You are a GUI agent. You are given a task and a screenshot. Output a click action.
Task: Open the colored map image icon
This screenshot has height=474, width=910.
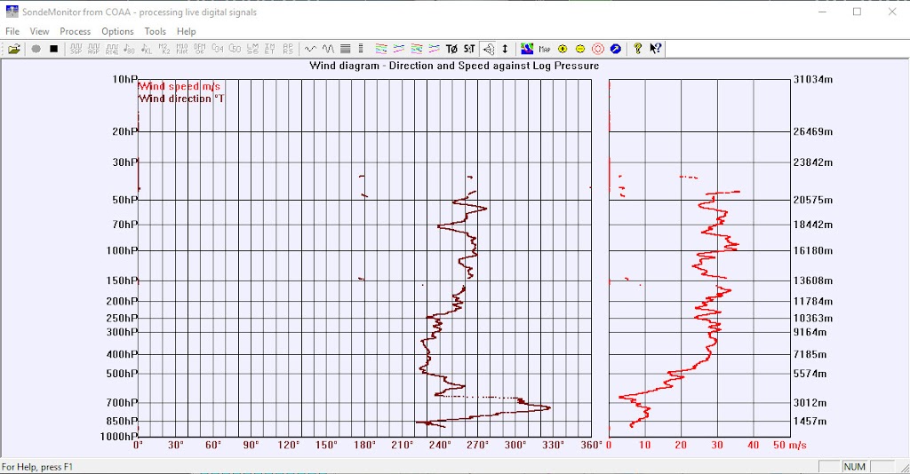coord(527,49)
